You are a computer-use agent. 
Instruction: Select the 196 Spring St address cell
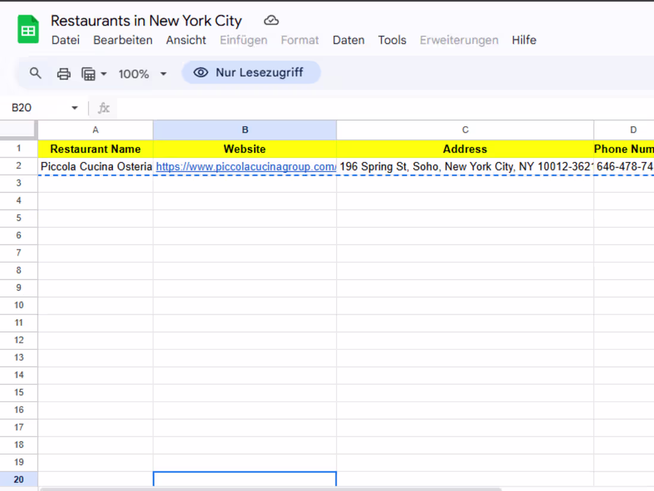coord(465,167)
